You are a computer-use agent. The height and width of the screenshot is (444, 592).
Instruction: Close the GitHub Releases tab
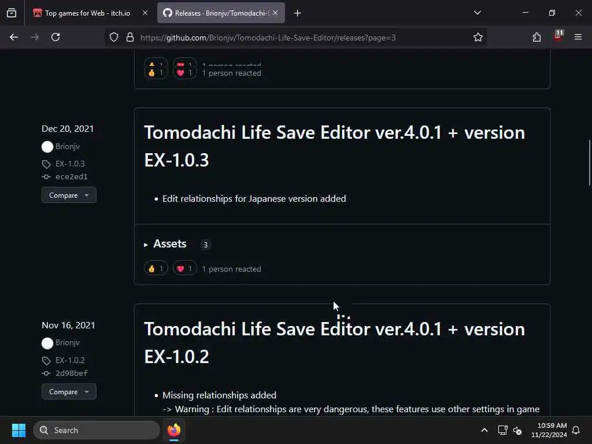tap(275, 13)
